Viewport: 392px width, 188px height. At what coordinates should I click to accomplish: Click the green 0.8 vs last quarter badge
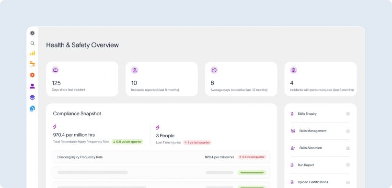127,142
